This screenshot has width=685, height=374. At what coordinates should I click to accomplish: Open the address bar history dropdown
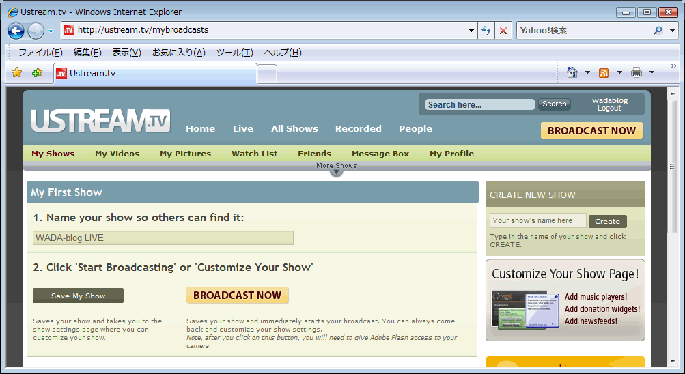[x=471, y=31]
